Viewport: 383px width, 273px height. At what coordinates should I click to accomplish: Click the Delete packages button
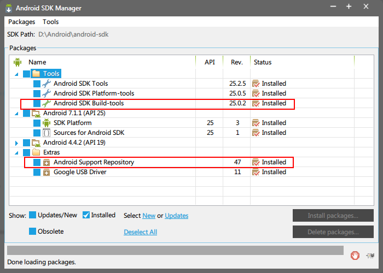coord(333,232)
